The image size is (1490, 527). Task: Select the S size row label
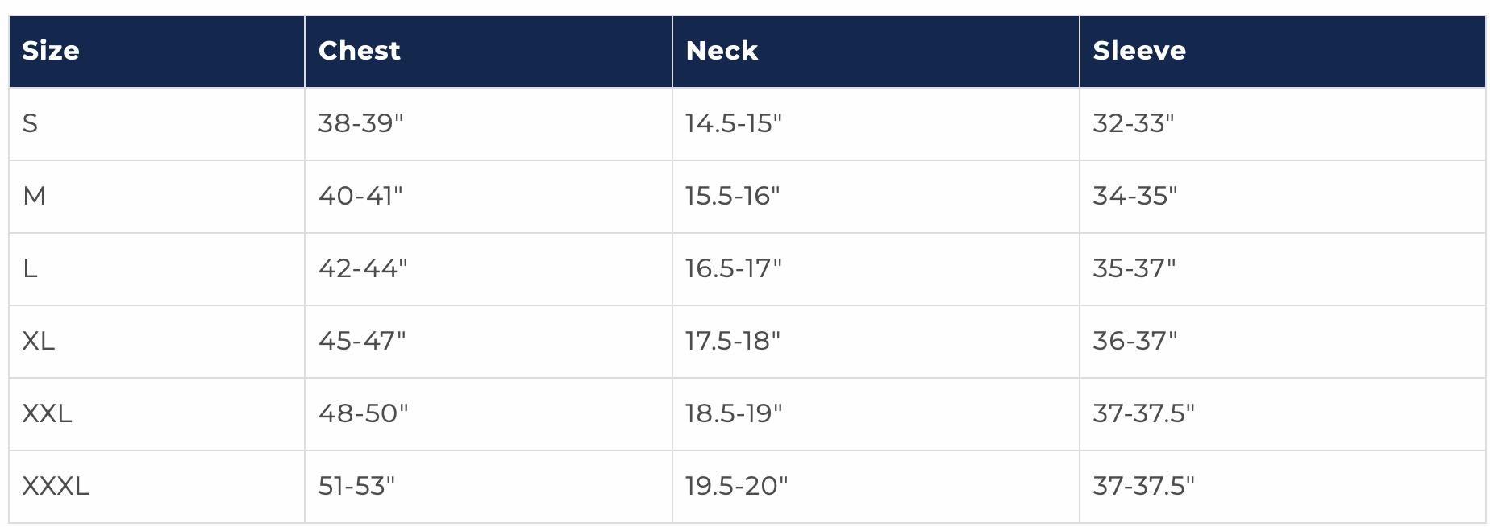[x=31, y=123]
